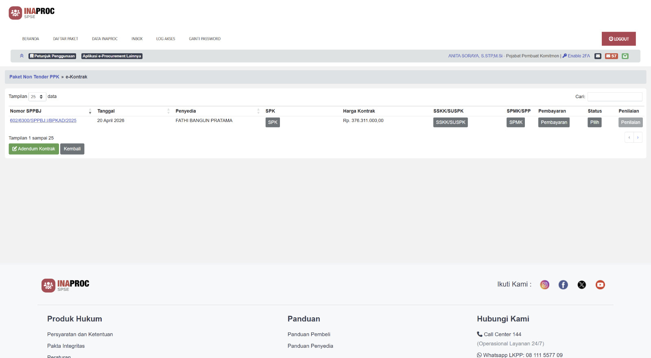The width and height of the screenshot is (651, 358).
Task: Open SPPBJ number 602/6300/SPPBJ.I/BPKAD/2025 link
Action: coord(43,121)
